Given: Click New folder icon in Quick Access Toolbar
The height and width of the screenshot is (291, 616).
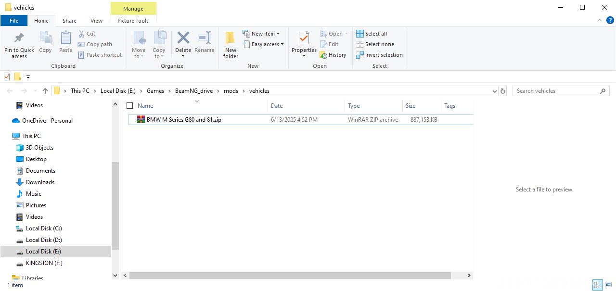Looking at the screenshot, I should click(x=18, y=76).
